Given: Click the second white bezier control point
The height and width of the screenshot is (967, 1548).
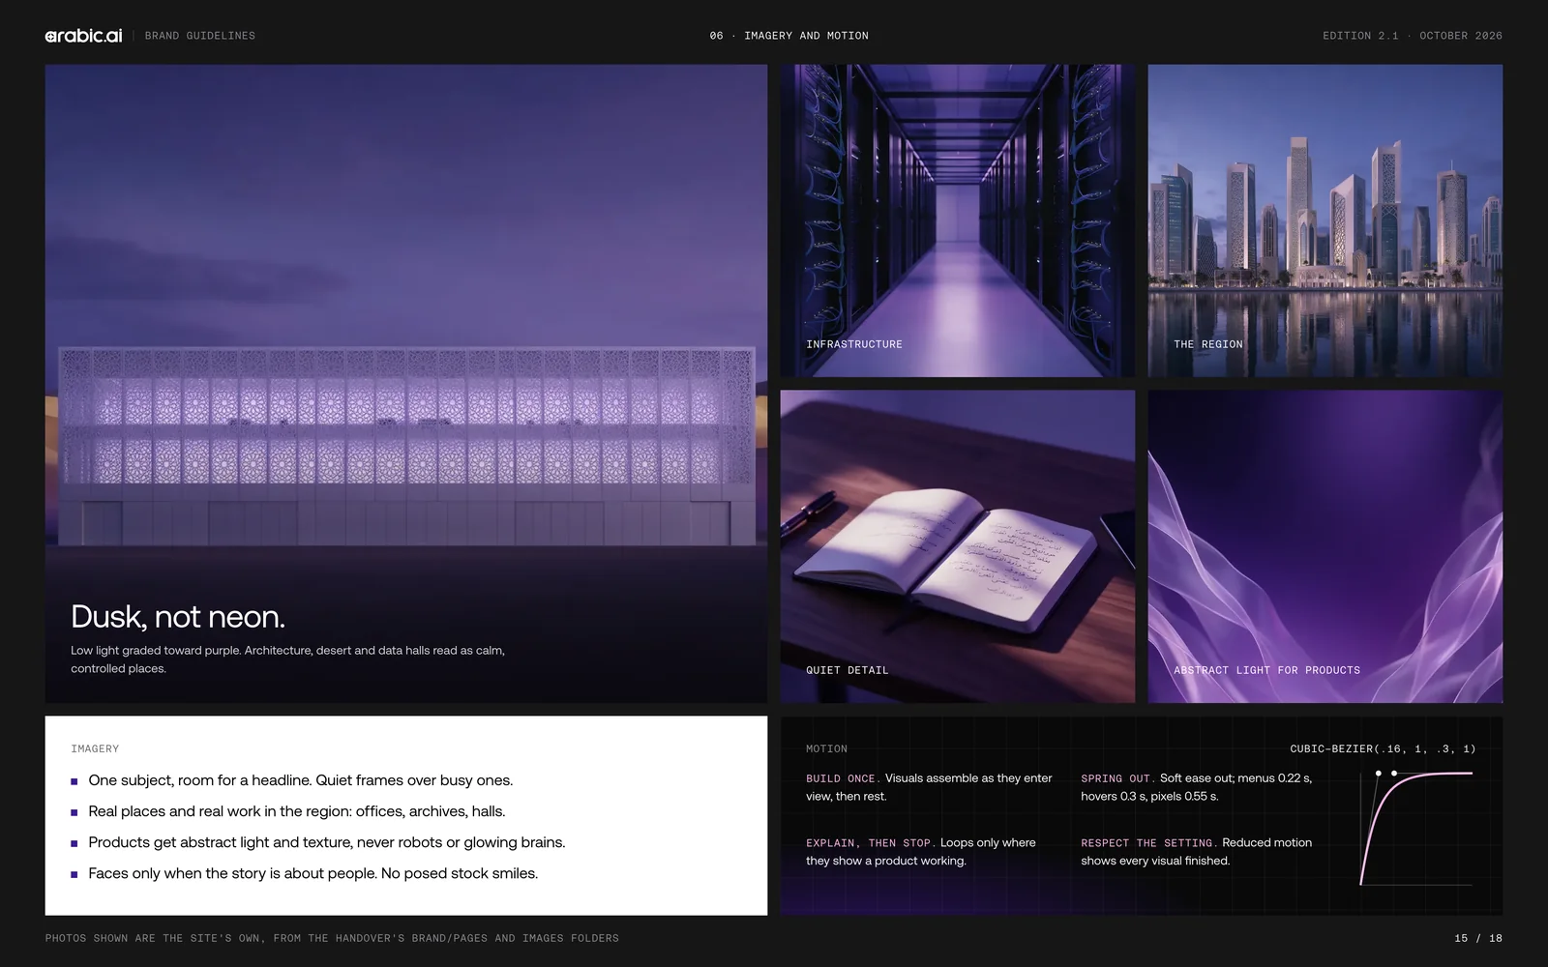Looking at the screenshot, I should point(1393,774).
